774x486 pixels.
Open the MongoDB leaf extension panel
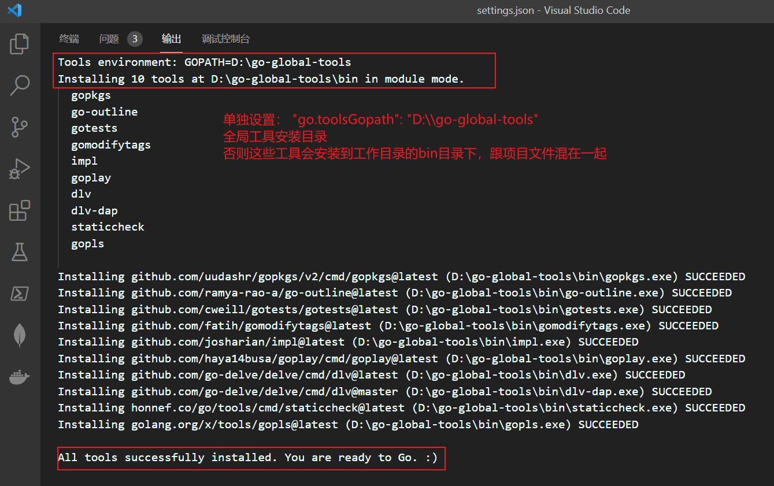[20, 335]
